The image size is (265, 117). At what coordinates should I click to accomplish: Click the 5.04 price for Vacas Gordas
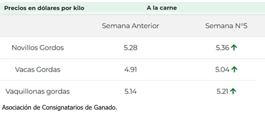pos(223,69)
